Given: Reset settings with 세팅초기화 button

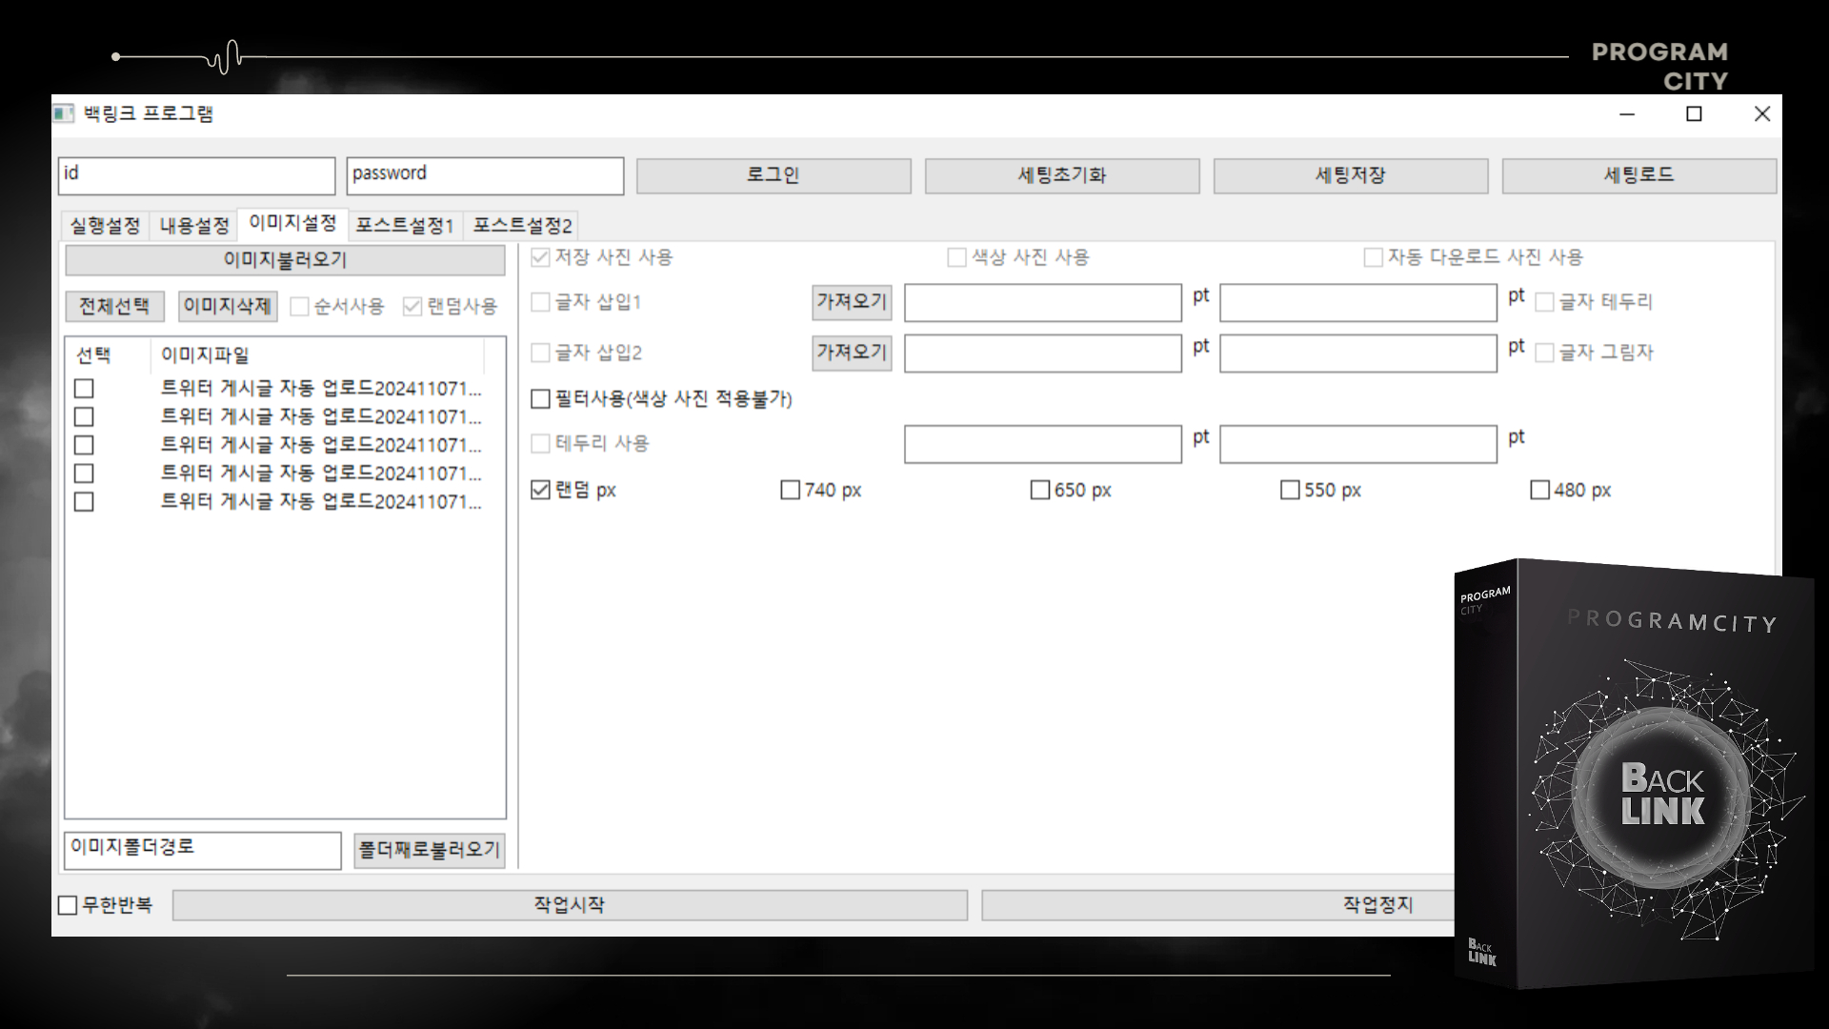Looking at the screenshot, I should (x=1062, y=176).
